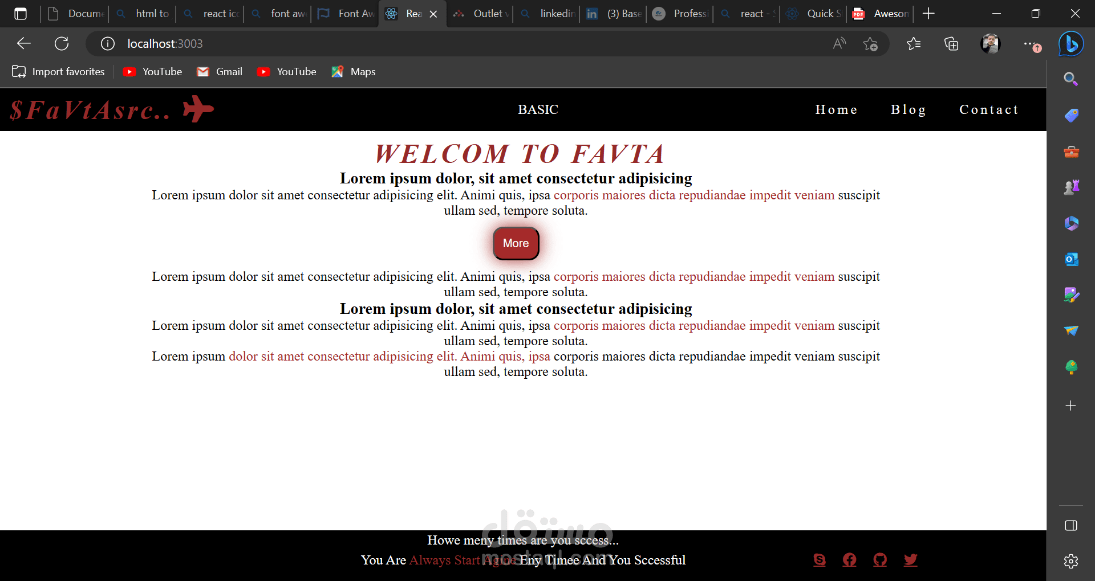Open the Tools briefcase sidebar icon
Viewport: 1095px width, 581px height.
(x=1071, y=152)
